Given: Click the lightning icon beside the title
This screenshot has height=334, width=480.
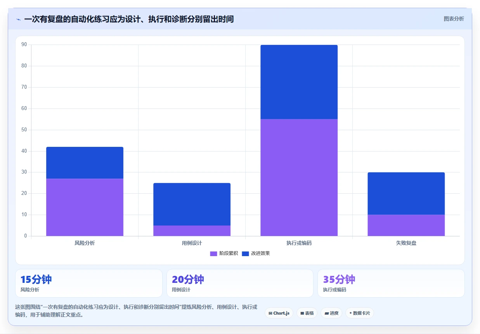Looking at the screenshot, I should pyautogui.click(x=18, y=19).
